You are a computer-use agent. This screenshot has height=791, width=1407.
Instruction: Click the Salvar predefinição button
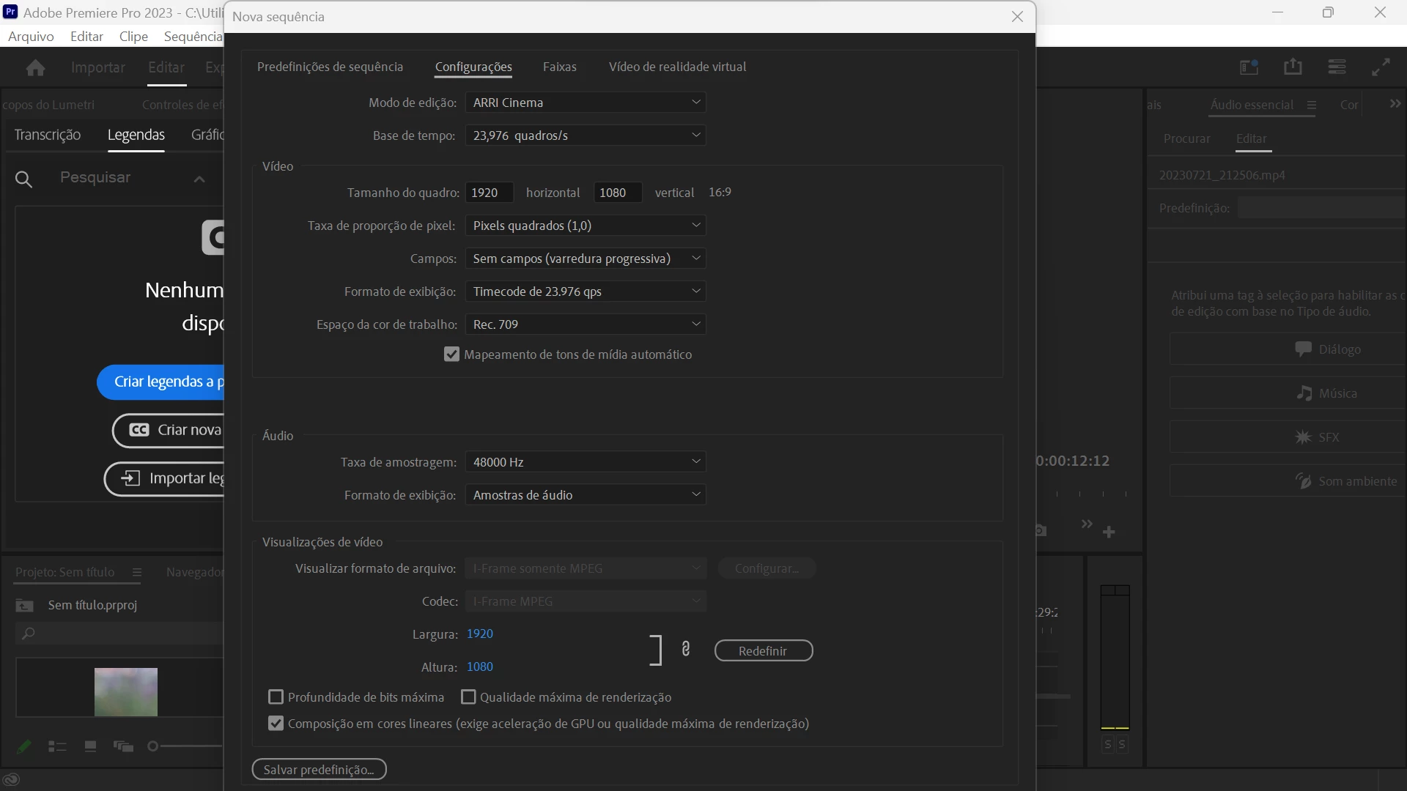coord(319,770)
